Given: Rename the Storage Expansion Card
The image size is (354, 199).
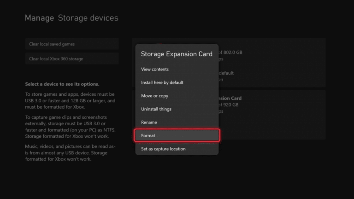Looking at the screenshot, I should click(x=177, y=122).
